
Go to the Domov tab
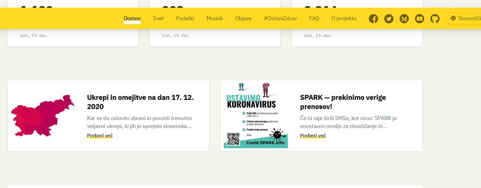click(x=132, y=19)
